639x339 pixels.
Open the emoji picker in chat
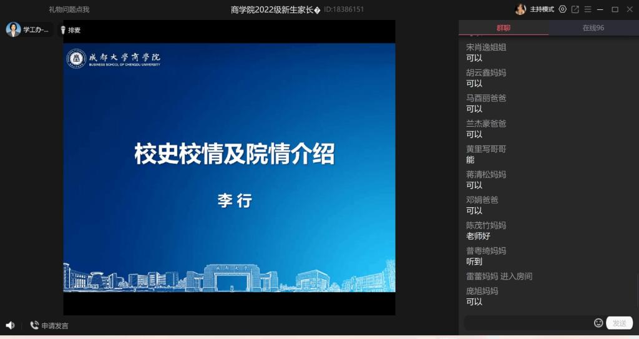click(598, 323)
